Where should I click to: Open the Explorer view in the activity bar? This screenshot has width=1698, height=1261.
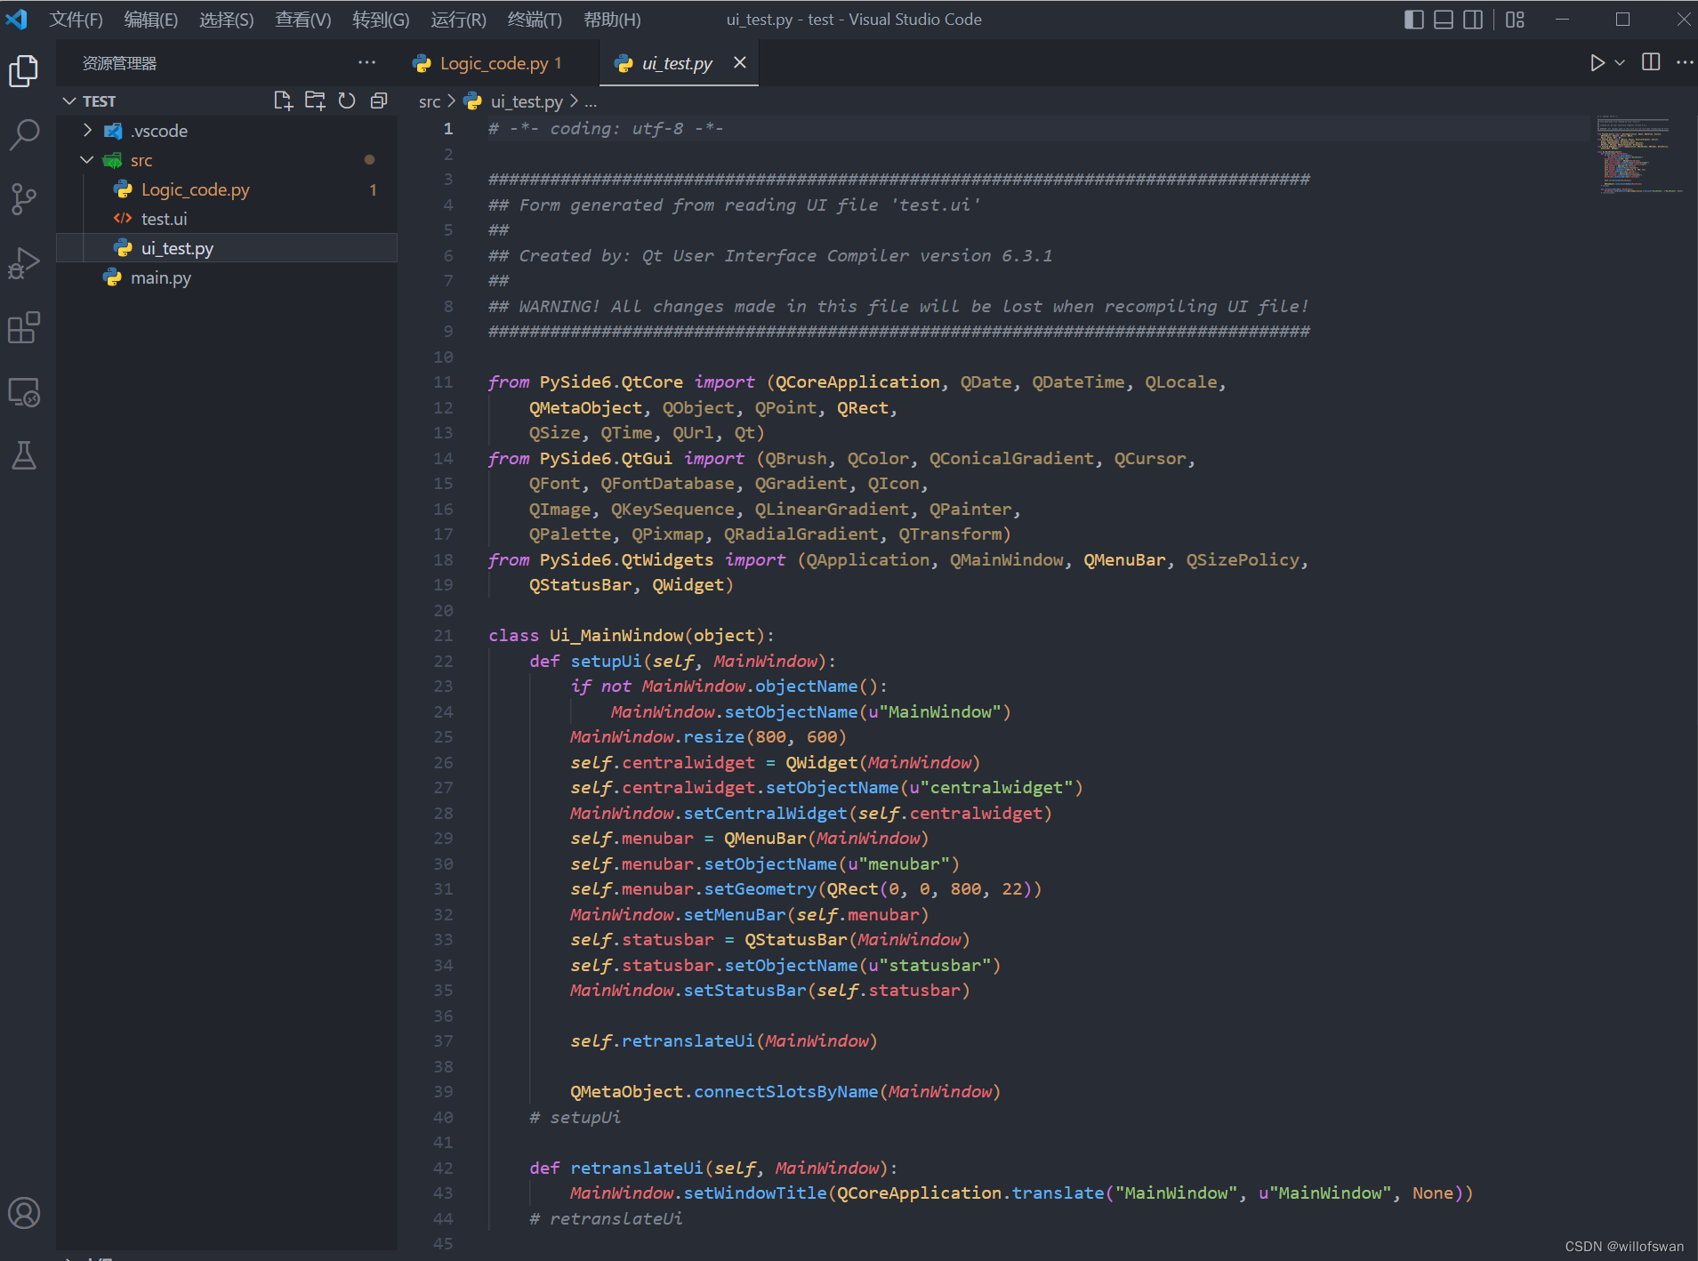[24, 71]
